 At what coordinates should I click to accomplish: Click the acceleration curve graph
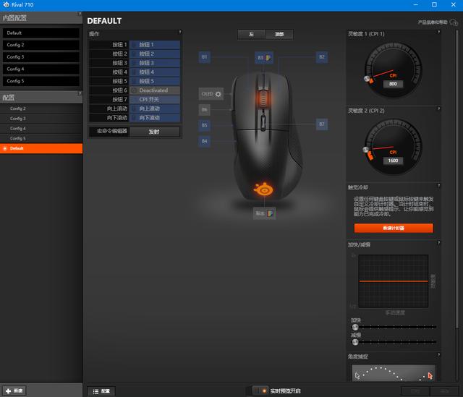click(393, 281)
